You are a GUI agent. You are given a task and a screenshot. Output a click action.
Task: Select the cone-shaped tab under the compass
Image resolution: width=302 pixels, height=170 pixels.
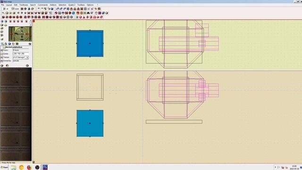coord(6,44)
